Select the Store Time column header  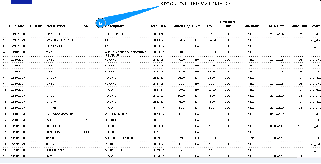pyautogui.click(x=300, y=26)
